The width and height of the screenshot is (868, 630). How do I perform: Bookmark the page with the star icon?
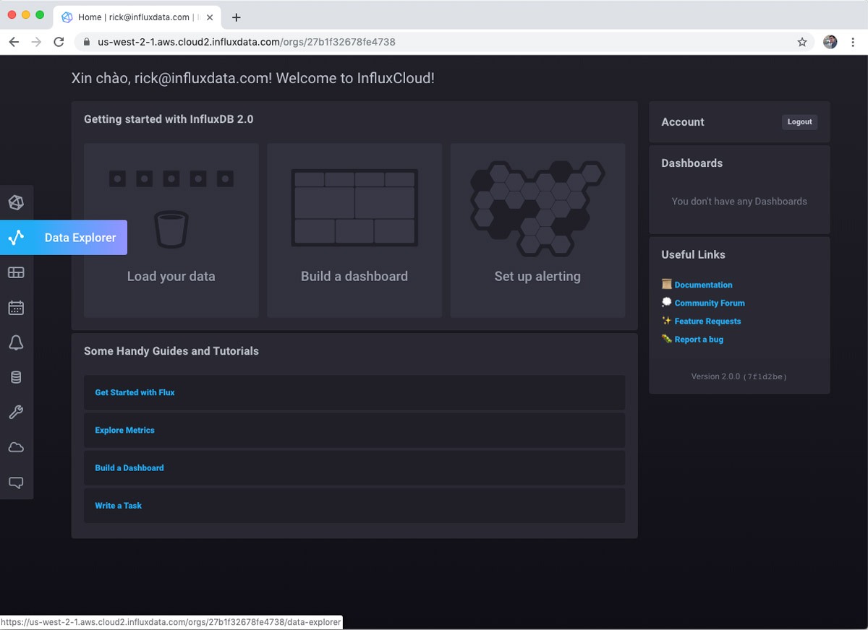click(801, 42)
